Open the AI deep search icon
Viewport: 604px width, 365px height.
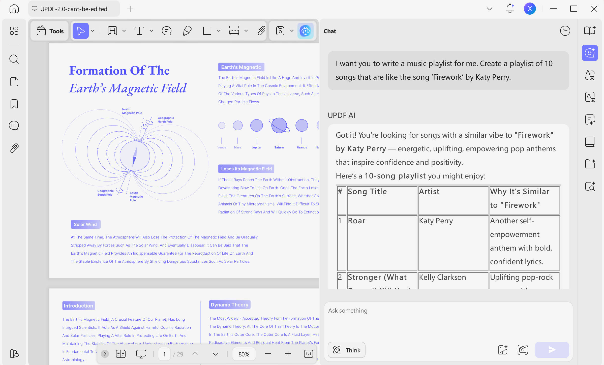(590, 186)
